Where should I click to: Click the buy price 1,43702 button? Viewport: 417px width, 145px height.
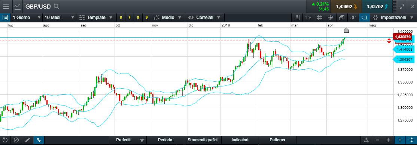click(377, 7)
